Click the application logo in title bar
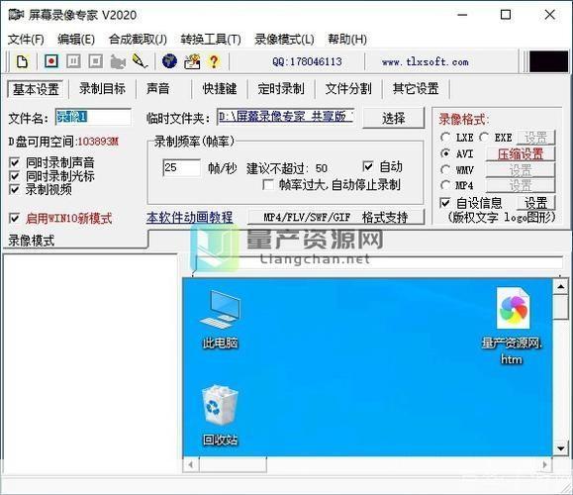Image resolution: width=573 pixels, height=495 pixels. 16,15
